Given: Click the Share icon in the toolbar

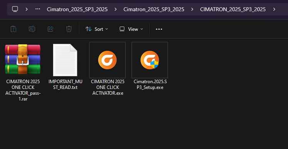Looking at the screenshot, I should [x=50, y=29].
